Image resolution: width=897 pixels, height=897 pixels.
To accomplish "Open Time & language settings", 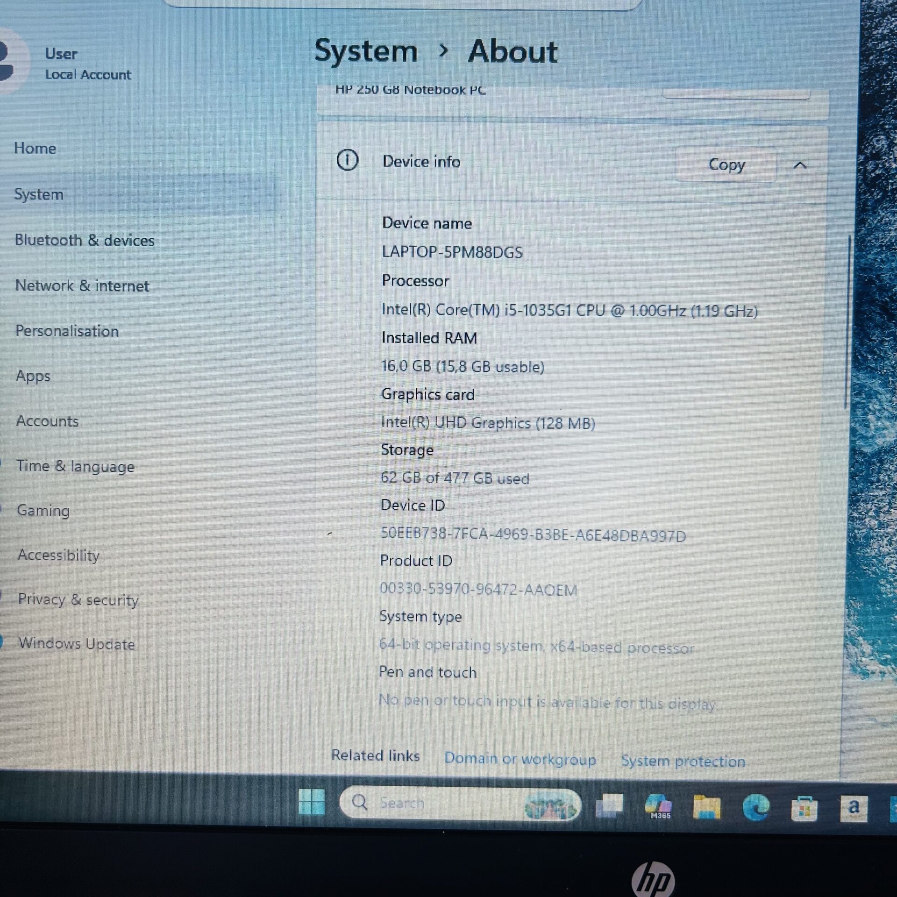I will pyautogui.click(x=76, y=466).
